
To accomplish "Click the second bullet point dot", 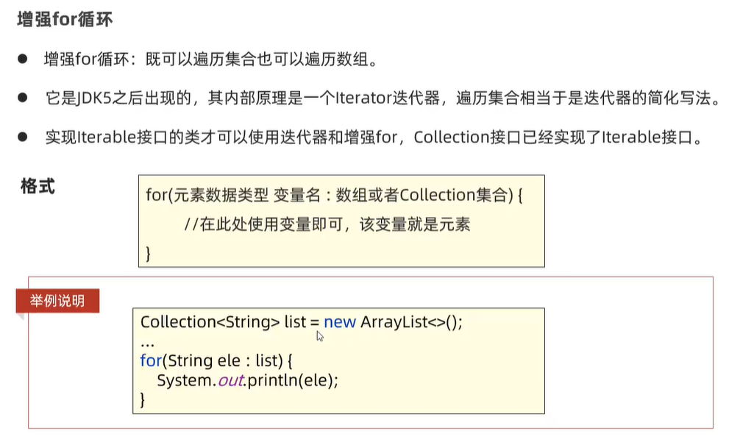I will pyautogui.click(x=23, y=98).
